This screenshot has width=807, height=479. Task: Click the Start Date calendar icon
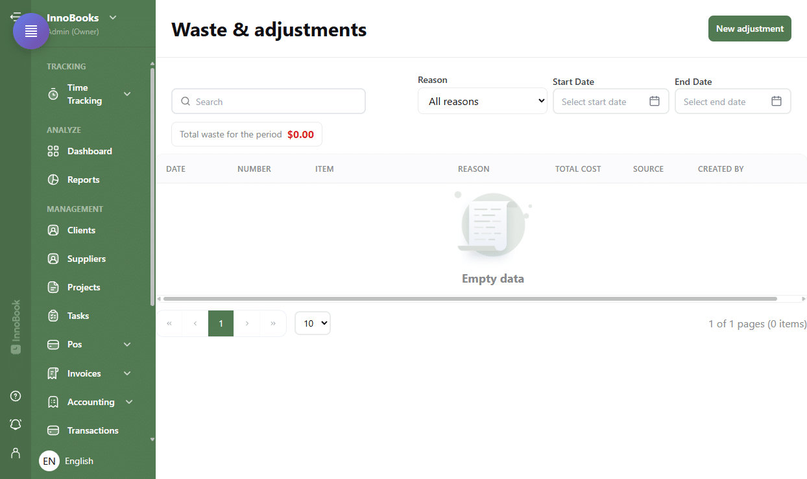[x=655, y=101]
